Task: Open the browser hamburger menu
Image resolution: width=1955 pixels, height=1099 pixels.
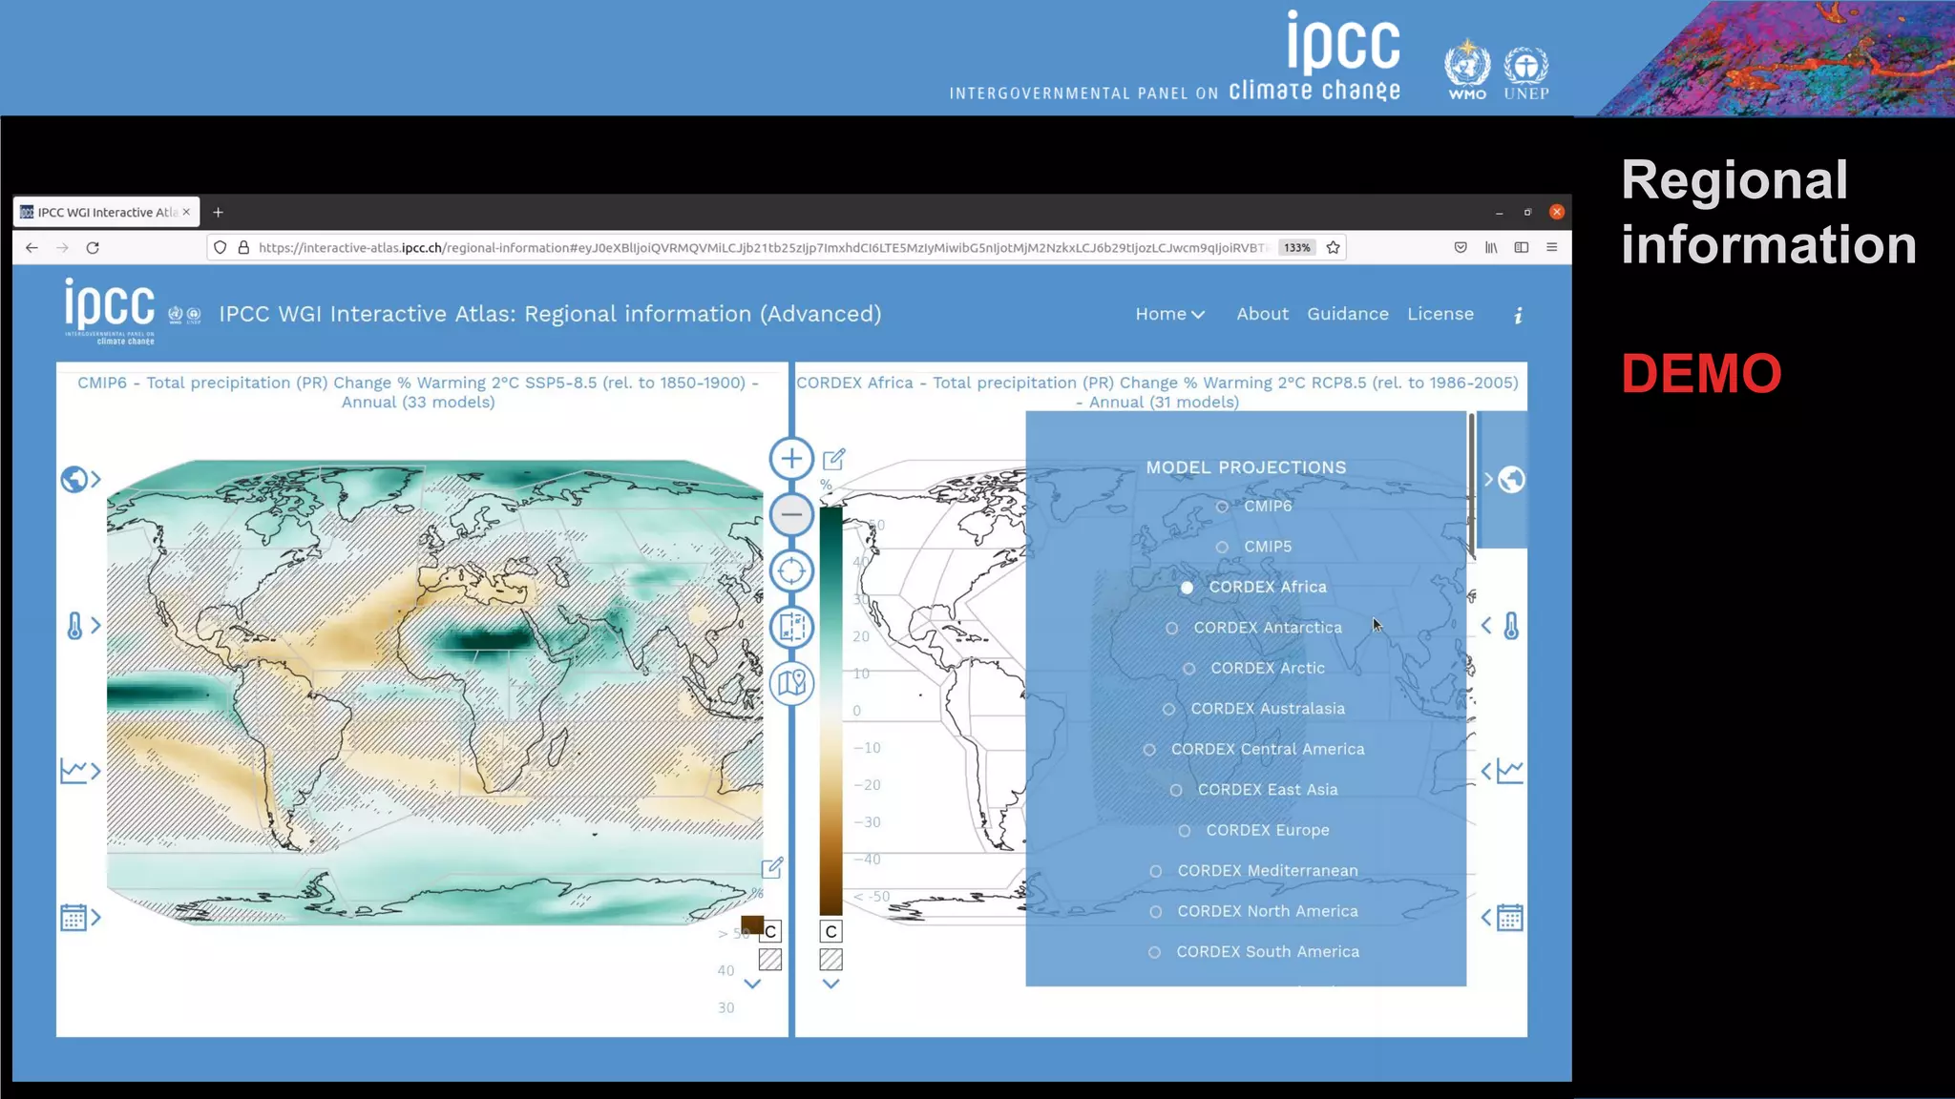Action: [x=1552, y=248]
